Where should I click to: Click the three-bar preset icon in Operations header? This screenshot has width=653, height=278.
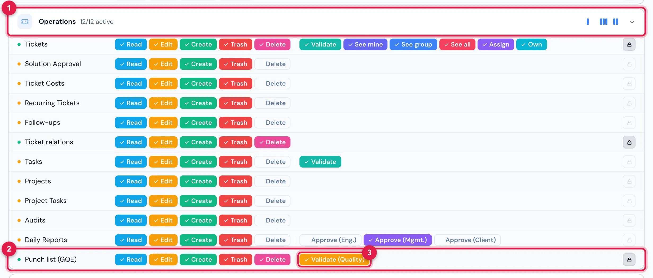click(603, 22)
